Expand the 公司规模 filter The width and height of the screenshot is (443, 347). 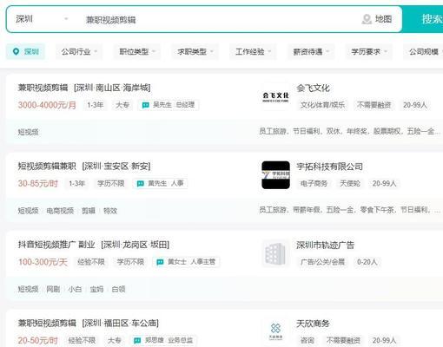pyautogui.click(x=423, y=52)
